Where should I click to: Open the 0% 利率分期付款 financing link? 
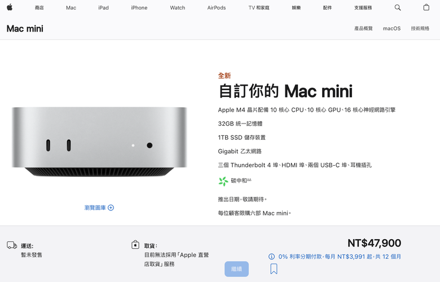[x=340, y=257]
